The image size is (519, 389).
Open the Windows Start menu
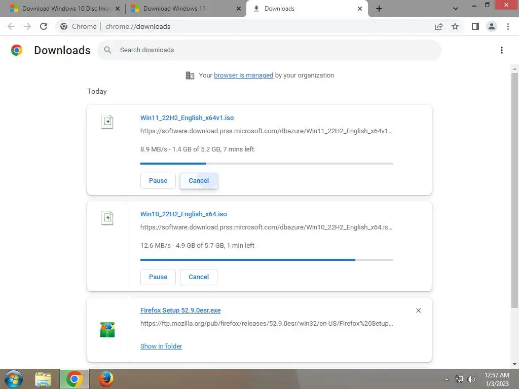(14, 379)
